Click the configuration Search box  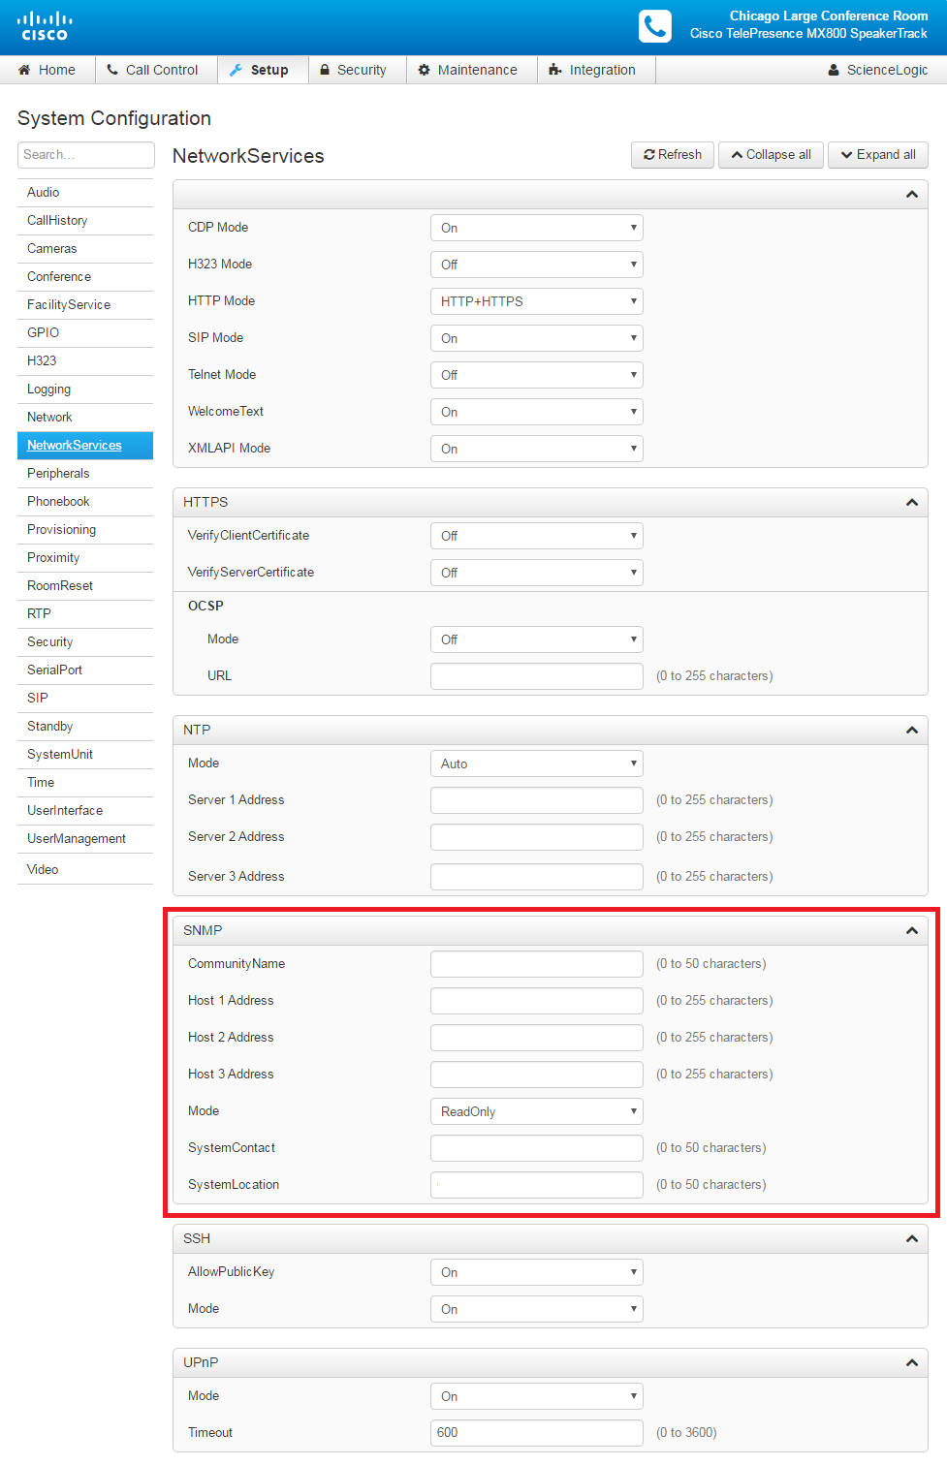point(85,155)
